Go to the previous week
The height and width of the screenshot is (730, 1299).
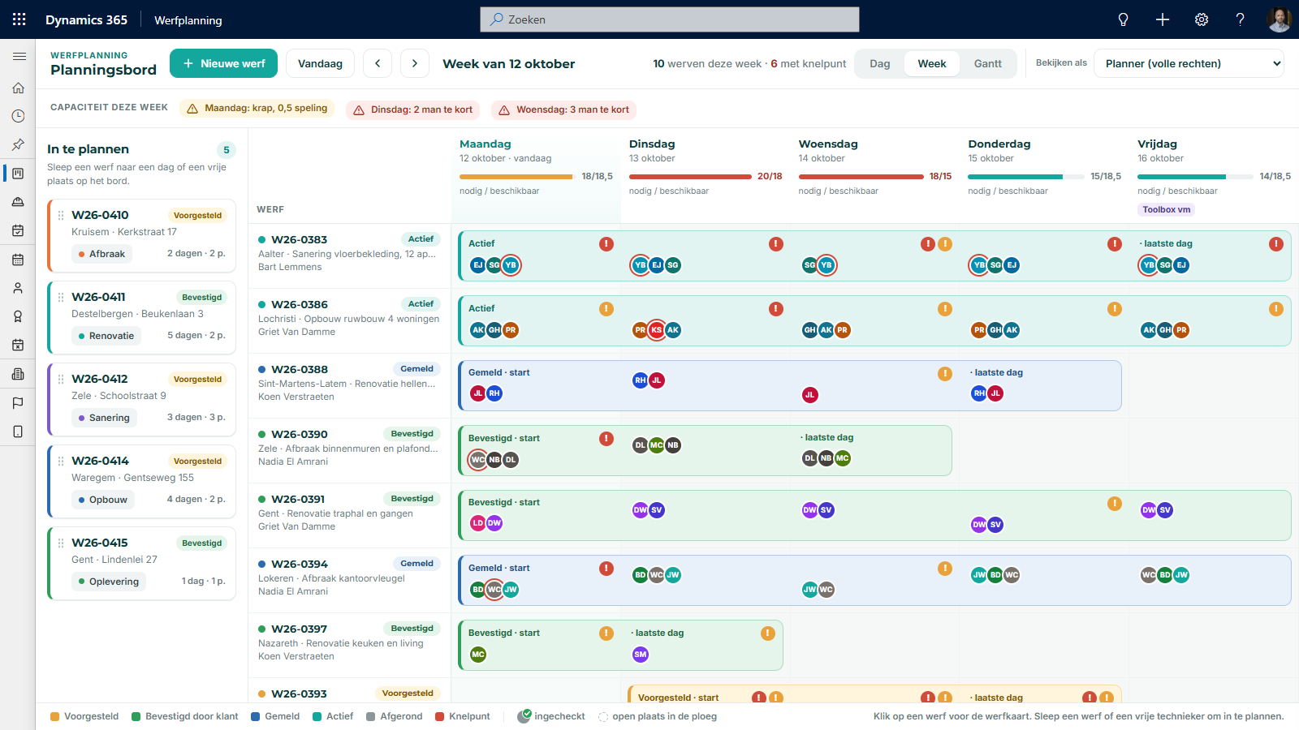pos(378,63)
